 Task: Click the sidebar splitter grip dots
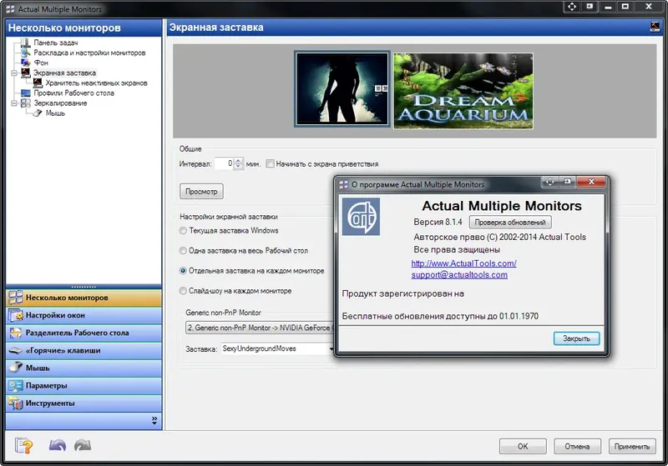[84, 287]
